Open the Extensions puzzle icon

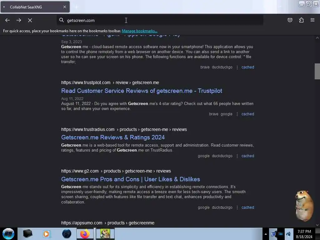(301, 20)
